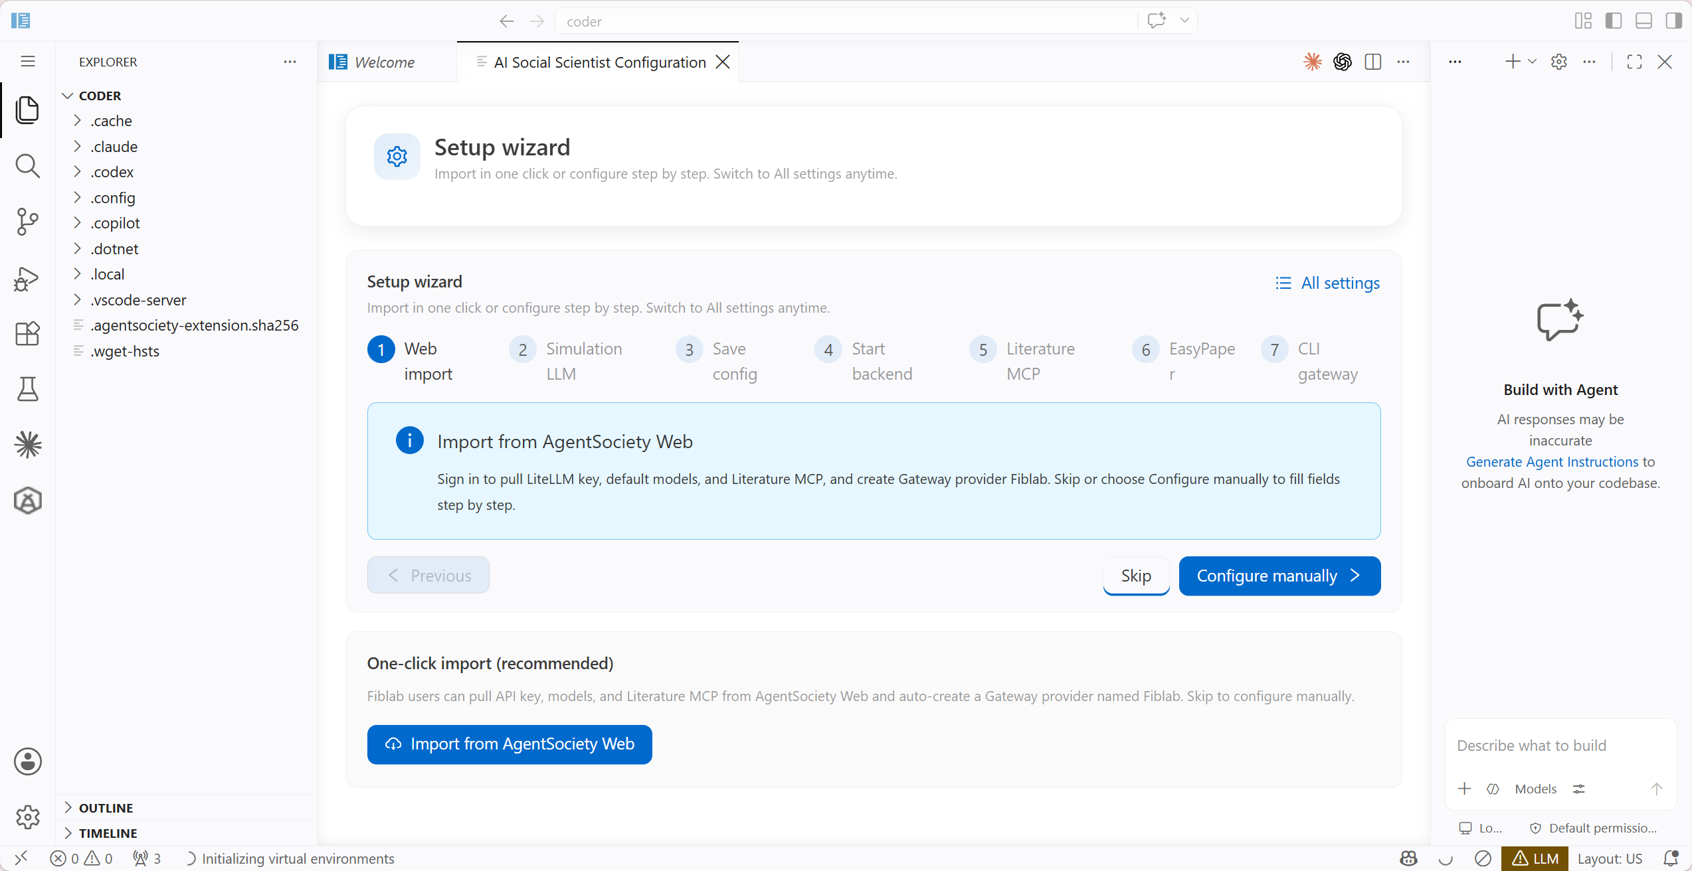Screen dimensions: 1692x871
Task: Open the Run and Debug view
Action: click(27, 278)
